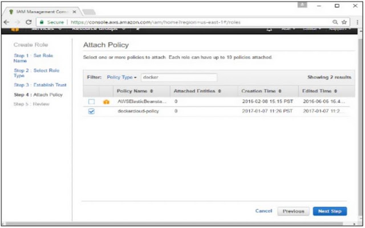
Task: Click the browser forward arrow
Action: pos(18,22)
